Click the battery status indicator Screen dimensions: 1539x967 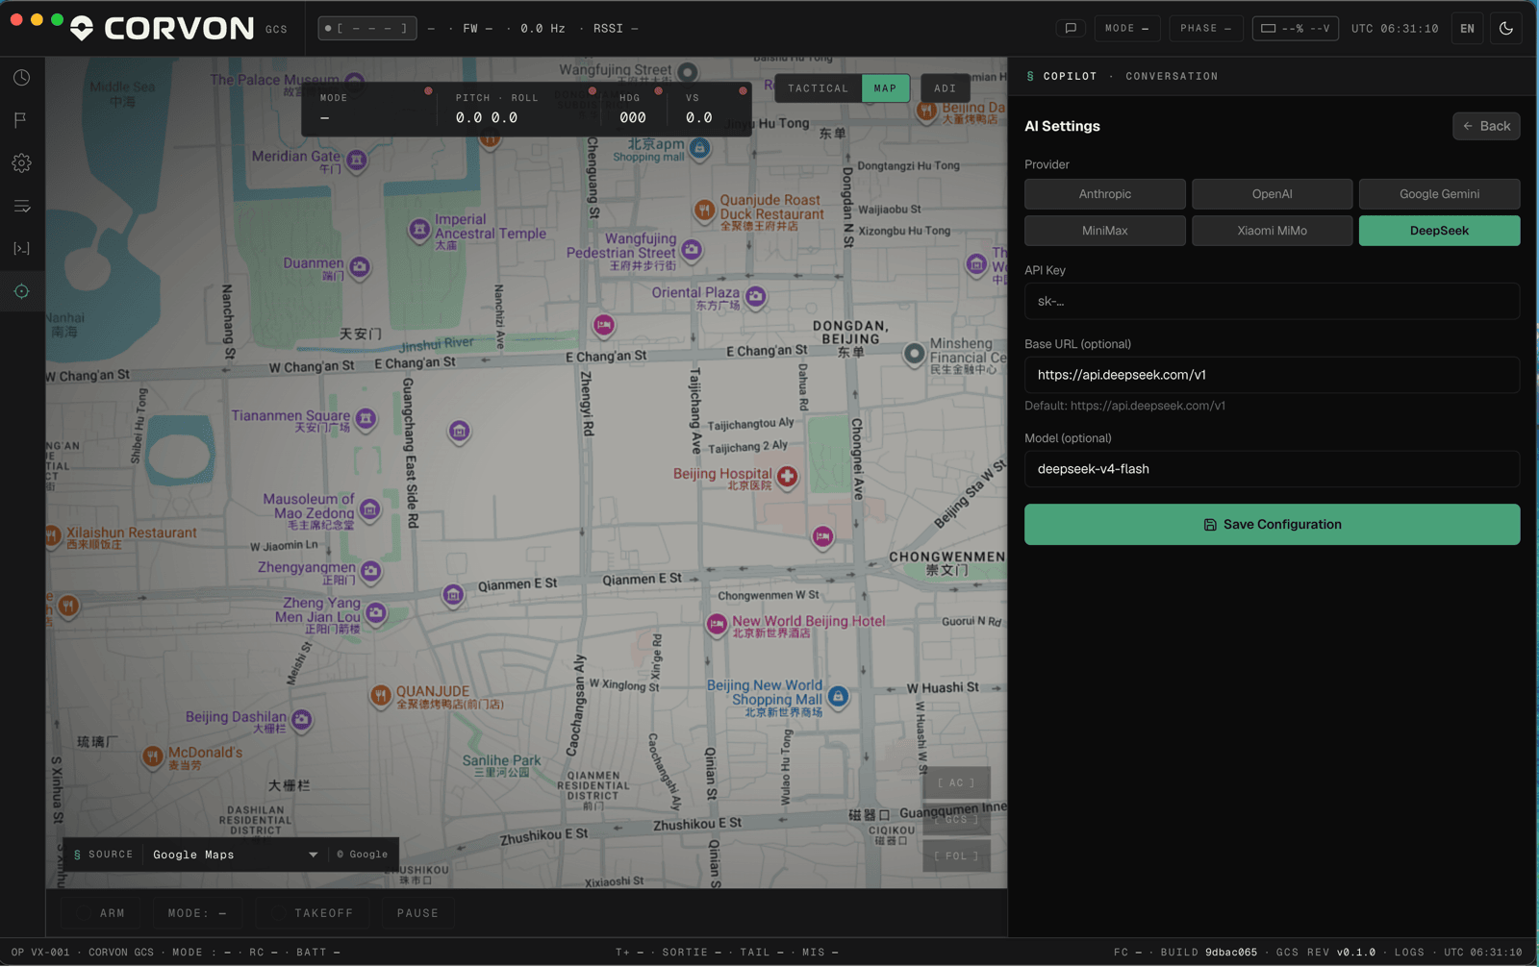1295,29
